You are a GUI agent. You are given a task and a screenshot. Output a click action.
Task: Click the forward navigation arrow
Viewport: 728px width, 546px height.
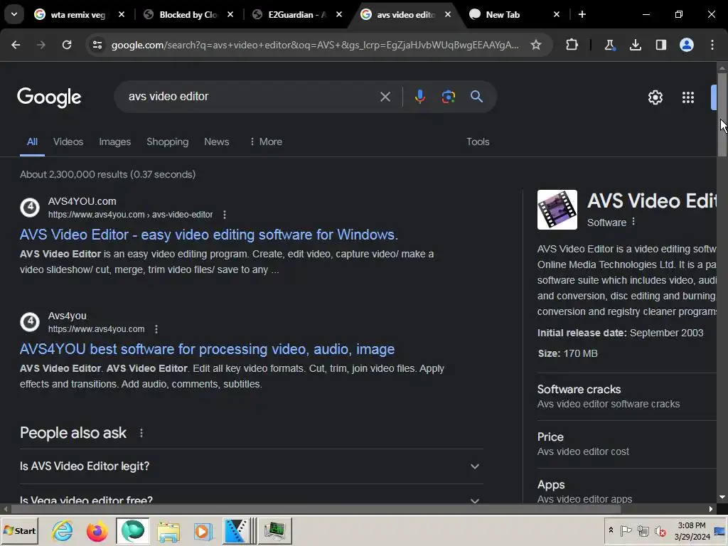pyautogui.click(x=41, y=45)
